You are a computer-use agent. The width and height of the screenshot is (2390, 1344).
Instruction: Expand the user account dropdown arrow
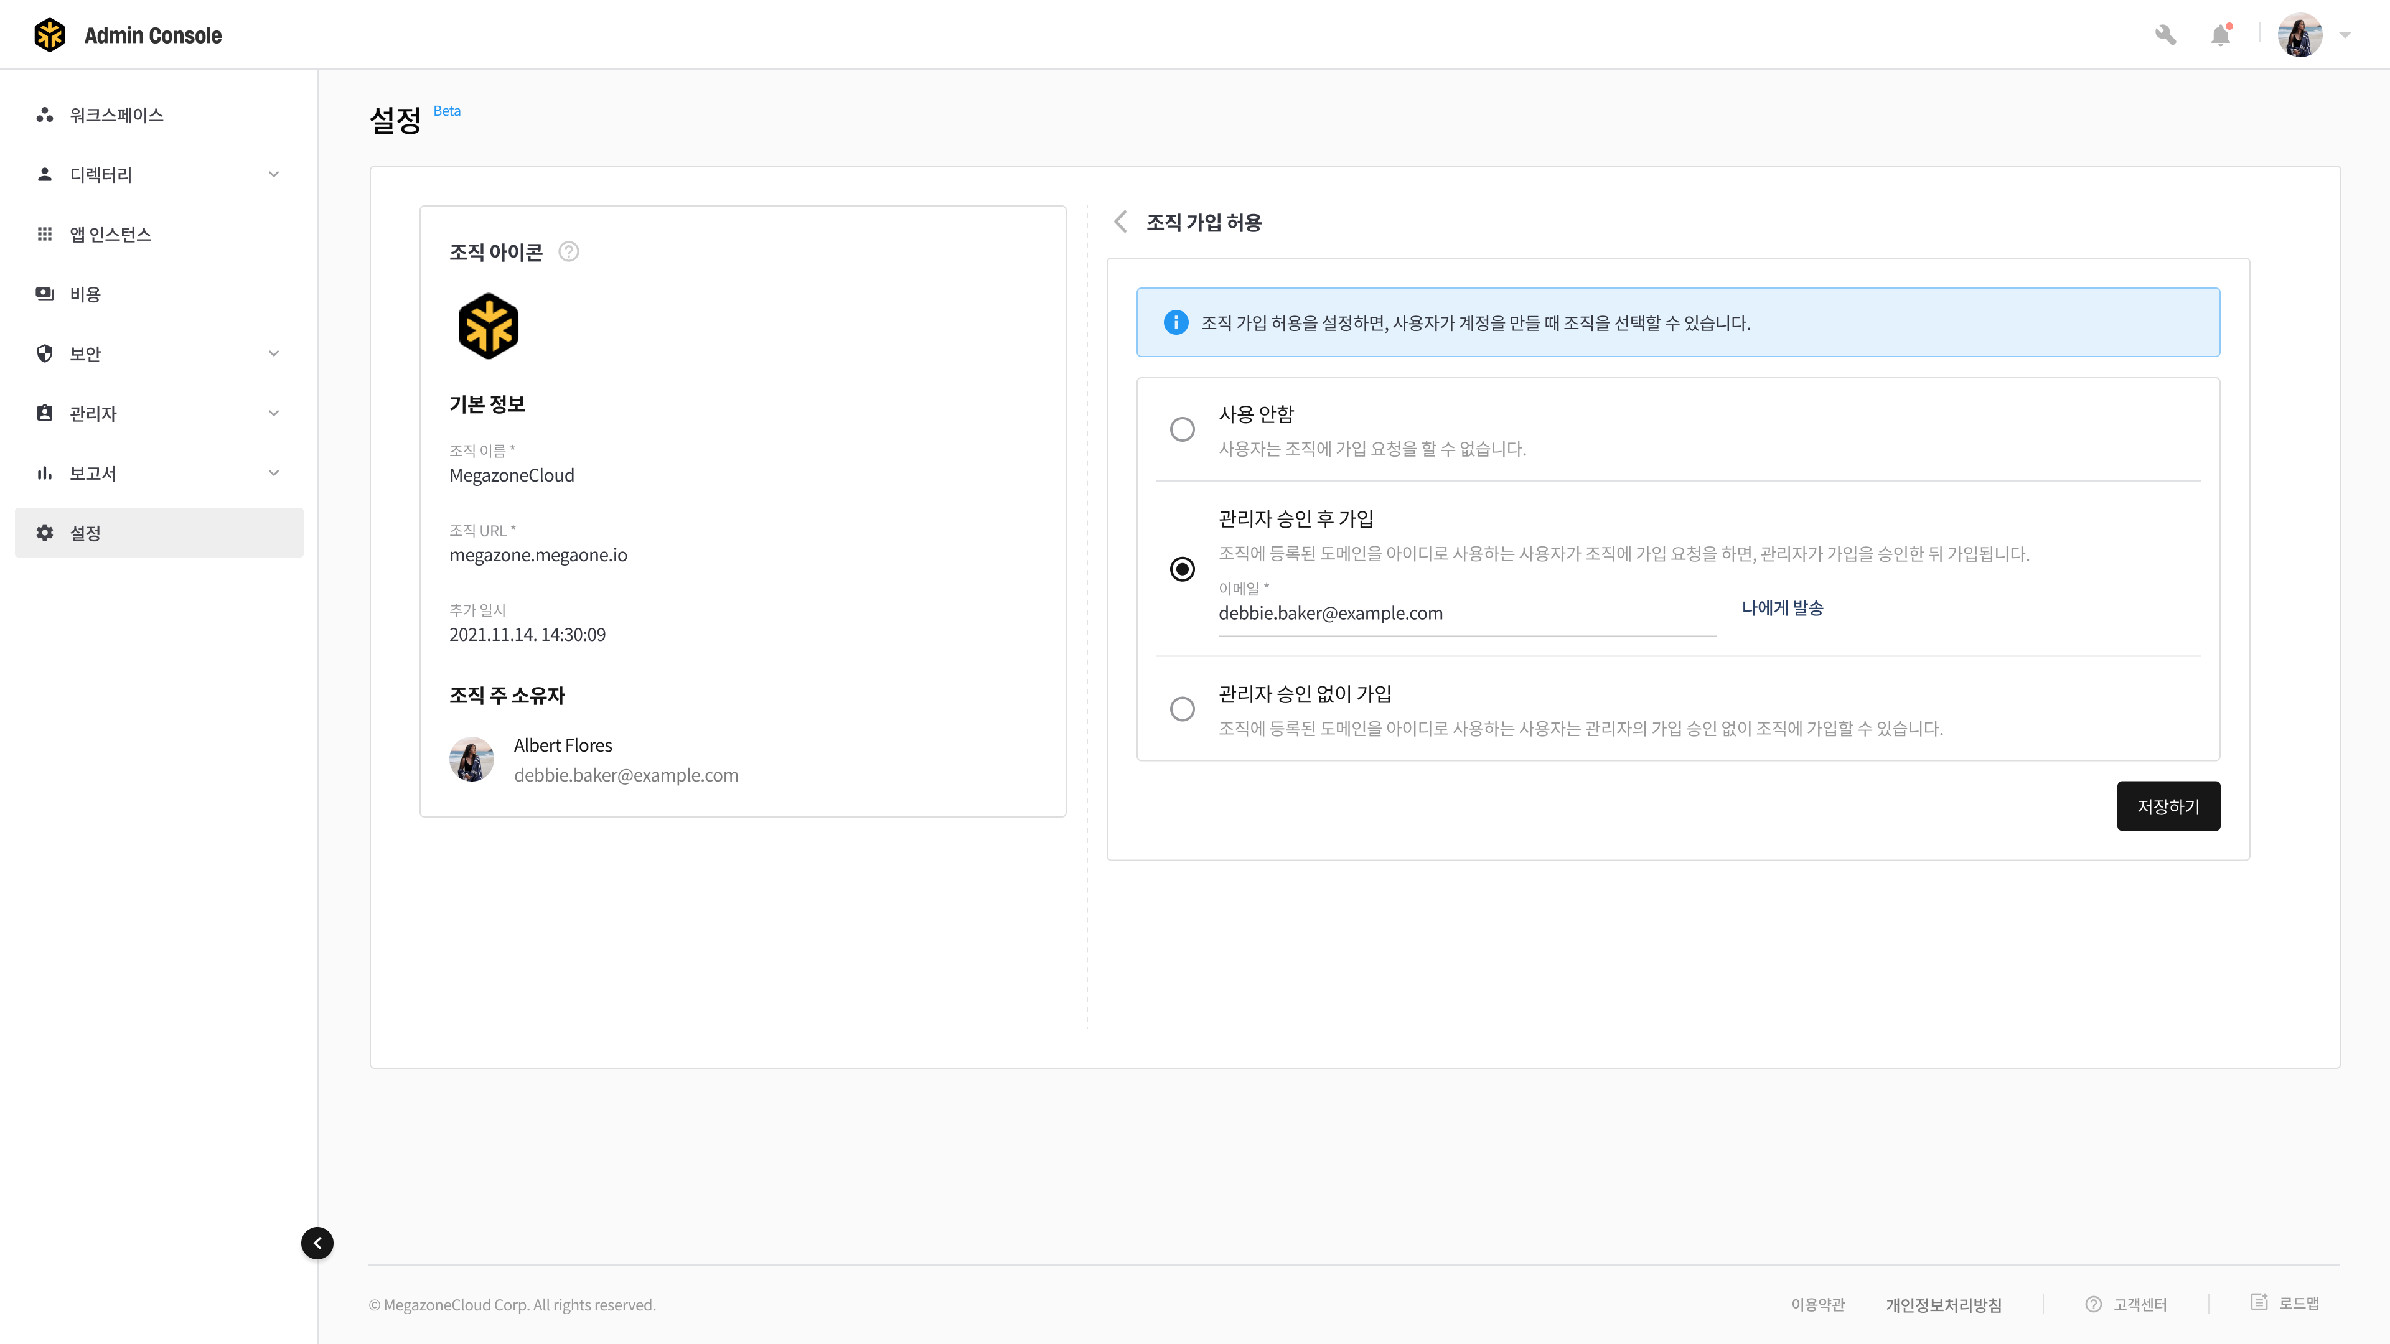click(2345, 35)
